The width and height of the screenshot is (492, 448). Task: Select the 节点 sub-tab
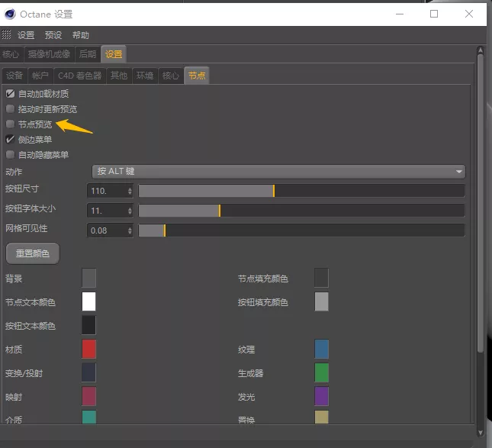197,76
